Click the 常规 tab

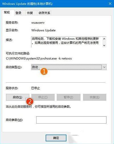(x=7, y=12)
